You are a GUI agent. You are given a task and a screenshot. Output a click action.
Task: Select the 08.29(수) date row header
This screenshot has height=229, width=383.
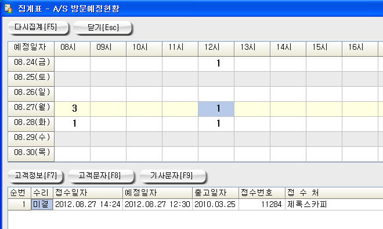[x=31, y=139]
